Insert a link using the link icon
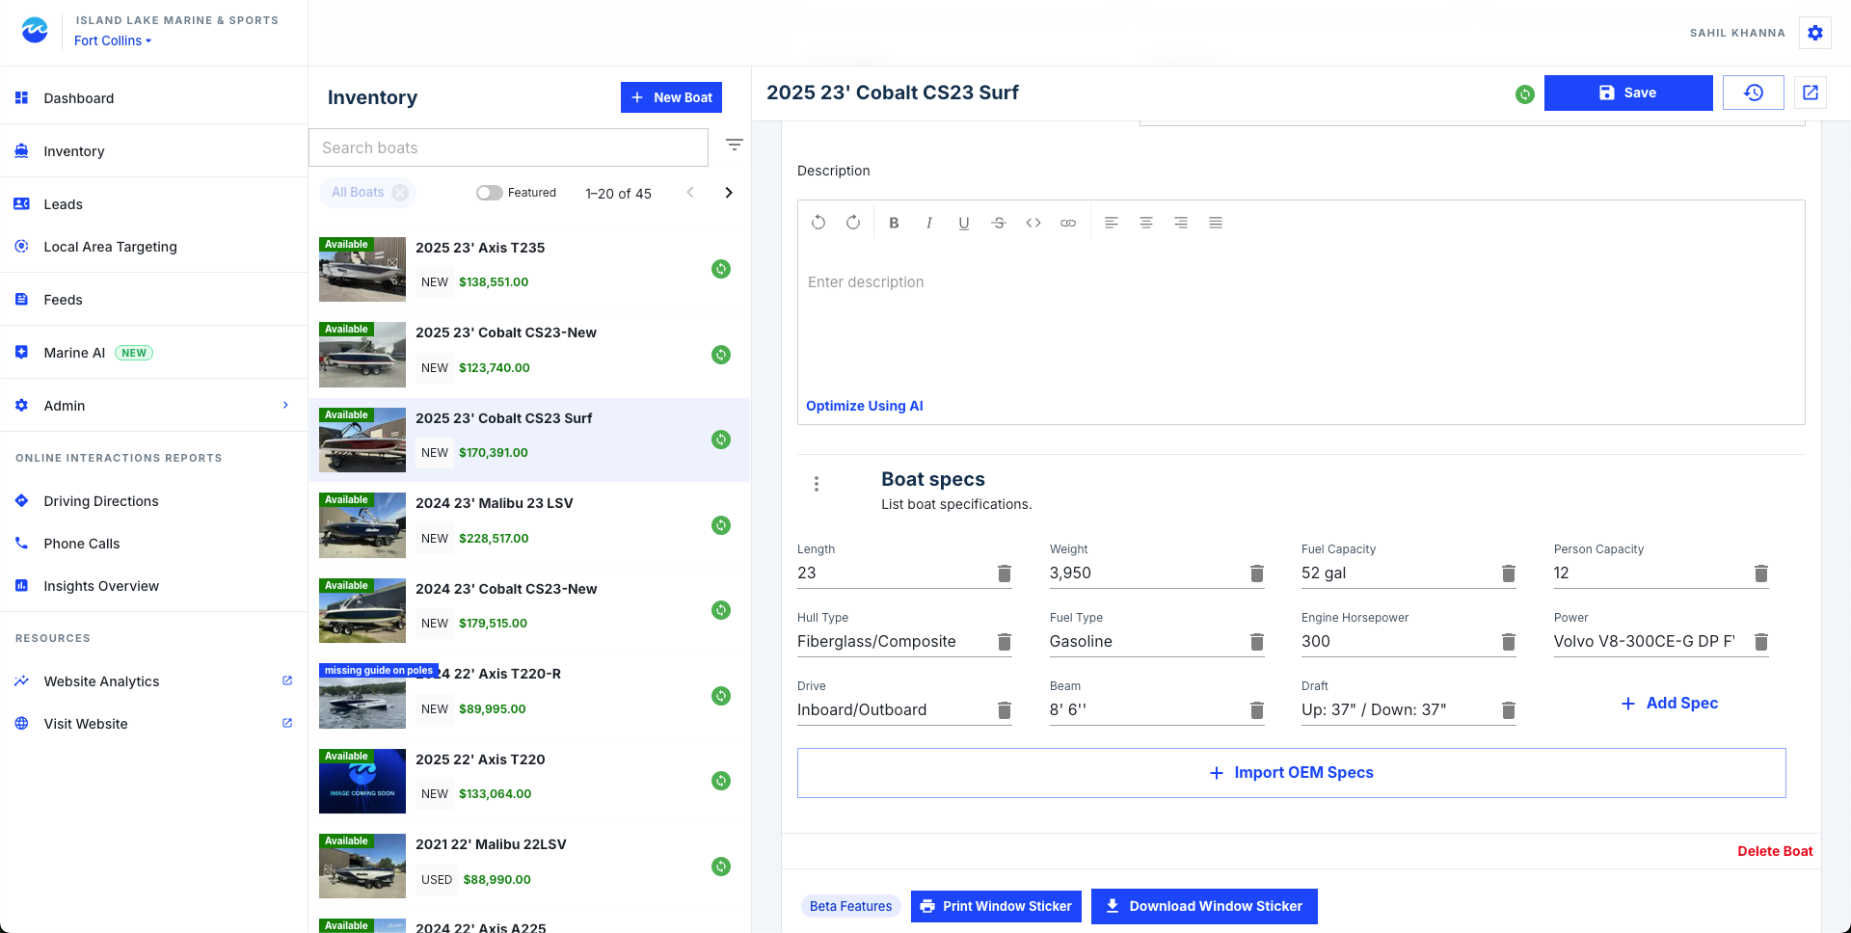The width and height of the screenshot is (1851, 933). tap(1068, 223)
